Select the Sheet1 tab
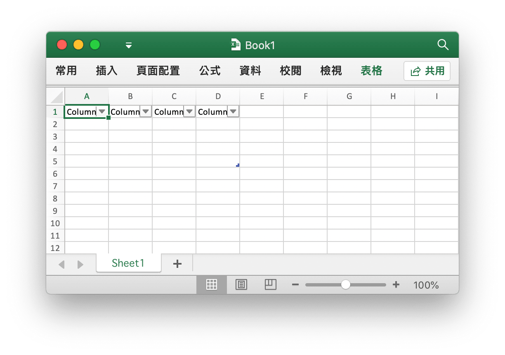Screen dimensions: 505x355 (x=128, y=263)
